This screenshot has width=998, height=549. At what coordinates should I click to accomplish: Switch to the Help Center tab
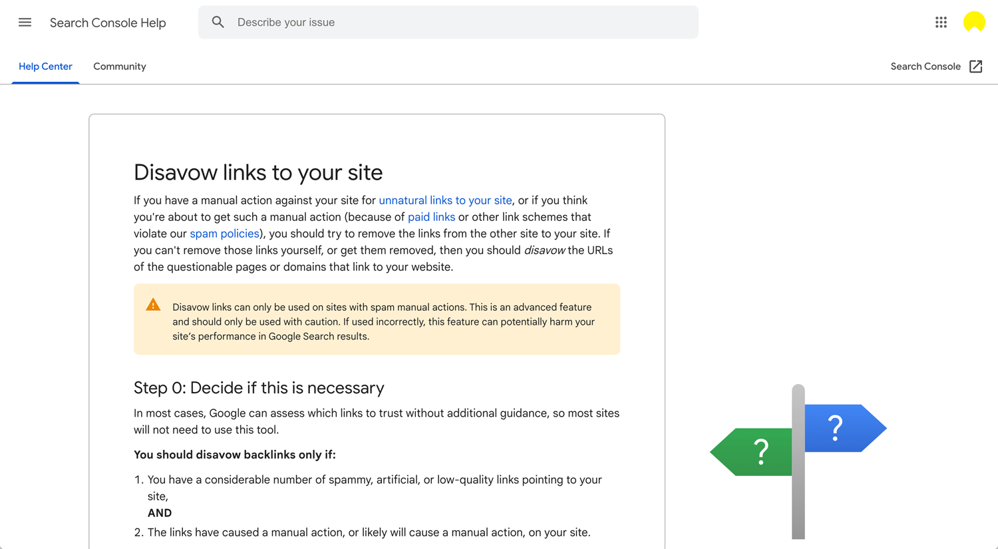[45, 67]
